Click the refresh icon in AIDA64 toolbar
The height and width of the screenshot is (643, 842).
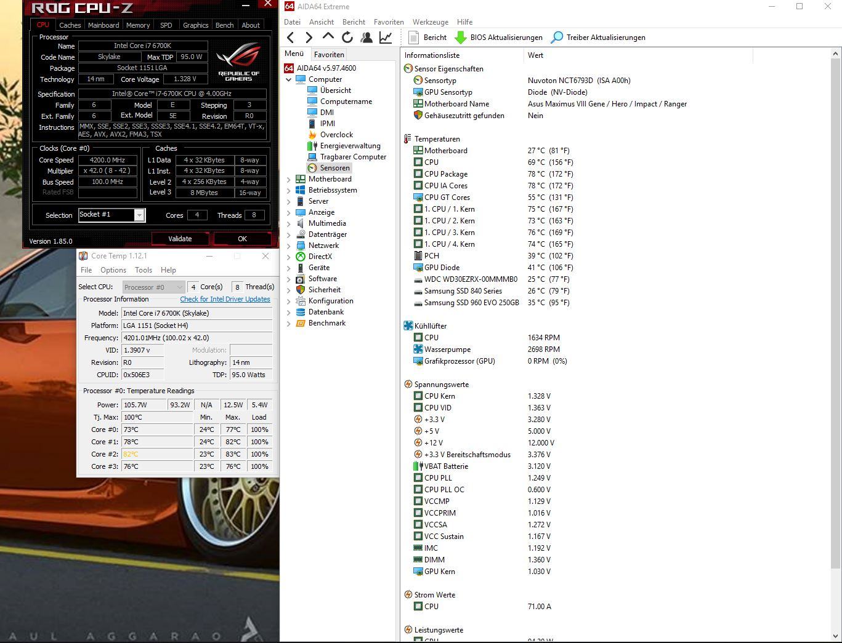point(347,38)
